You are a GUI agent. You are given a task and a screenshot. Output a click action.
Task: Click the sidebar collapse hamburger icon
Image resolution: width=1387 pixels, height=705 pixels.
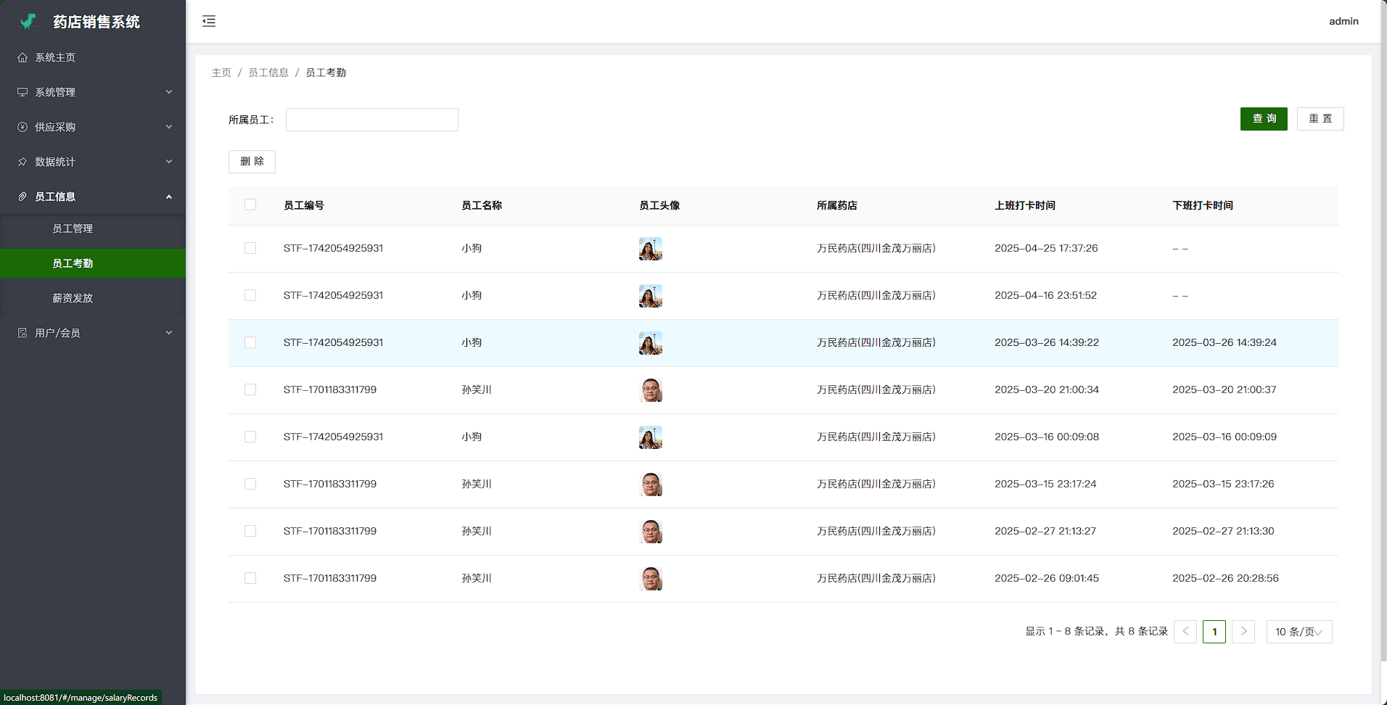click(x=209, y=21)
